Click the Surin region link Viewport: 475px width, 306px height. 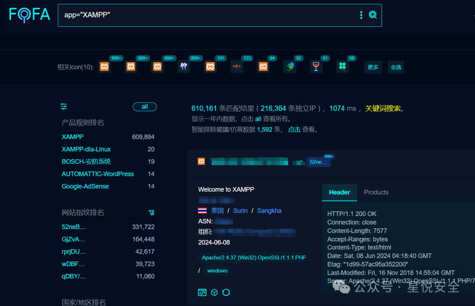tap(240, 211)
